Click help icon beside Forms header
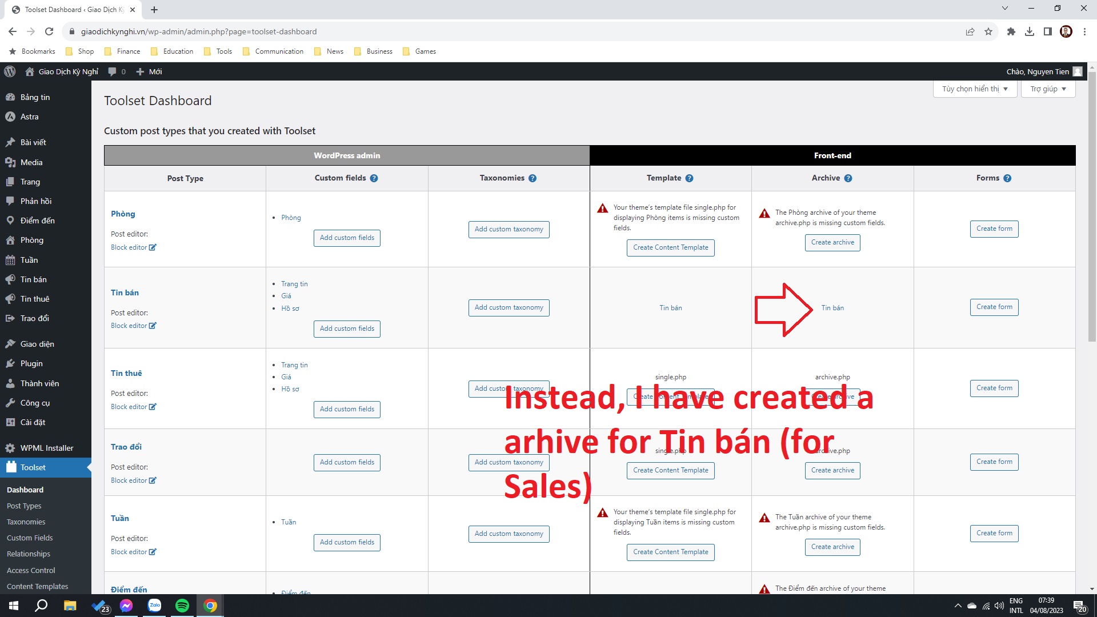 click(x=1007, y=178)
